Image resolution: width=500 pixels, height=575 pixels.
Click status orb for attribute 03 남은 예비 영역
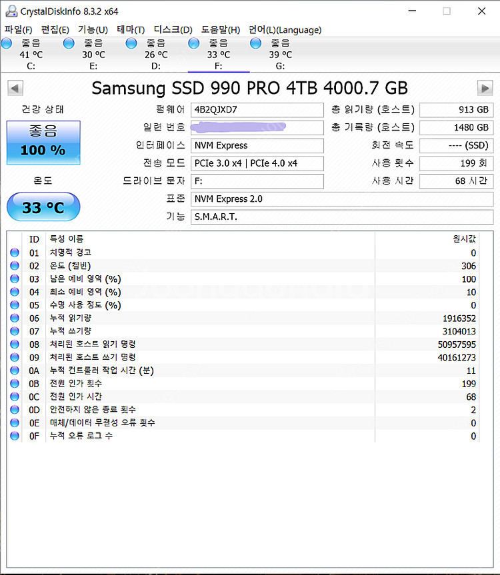click(x=15, y=279)
